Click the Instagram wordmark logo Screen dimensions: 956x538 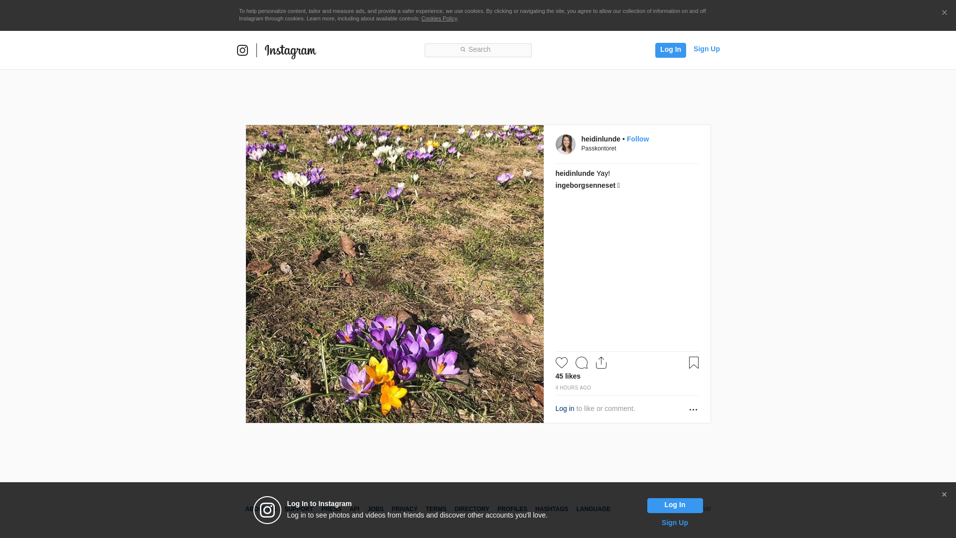(x=290, y=51)
